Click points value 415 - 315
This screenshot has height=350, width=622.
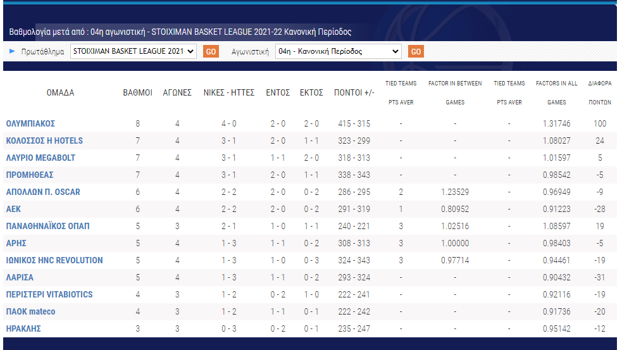click(354, 123)
